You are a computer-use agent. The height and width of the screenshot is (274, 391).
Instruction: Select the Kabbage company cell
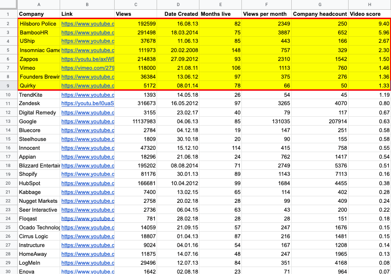pos(39,192)
